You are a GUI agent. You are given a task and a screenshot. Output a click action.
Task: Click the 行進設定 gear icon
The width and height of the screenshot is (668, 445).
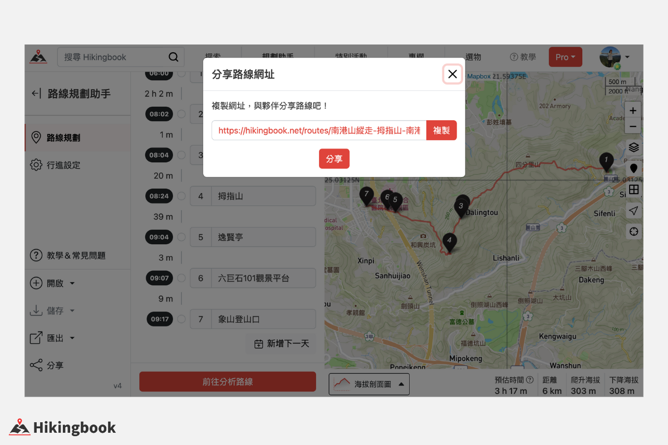click(36, 165)
